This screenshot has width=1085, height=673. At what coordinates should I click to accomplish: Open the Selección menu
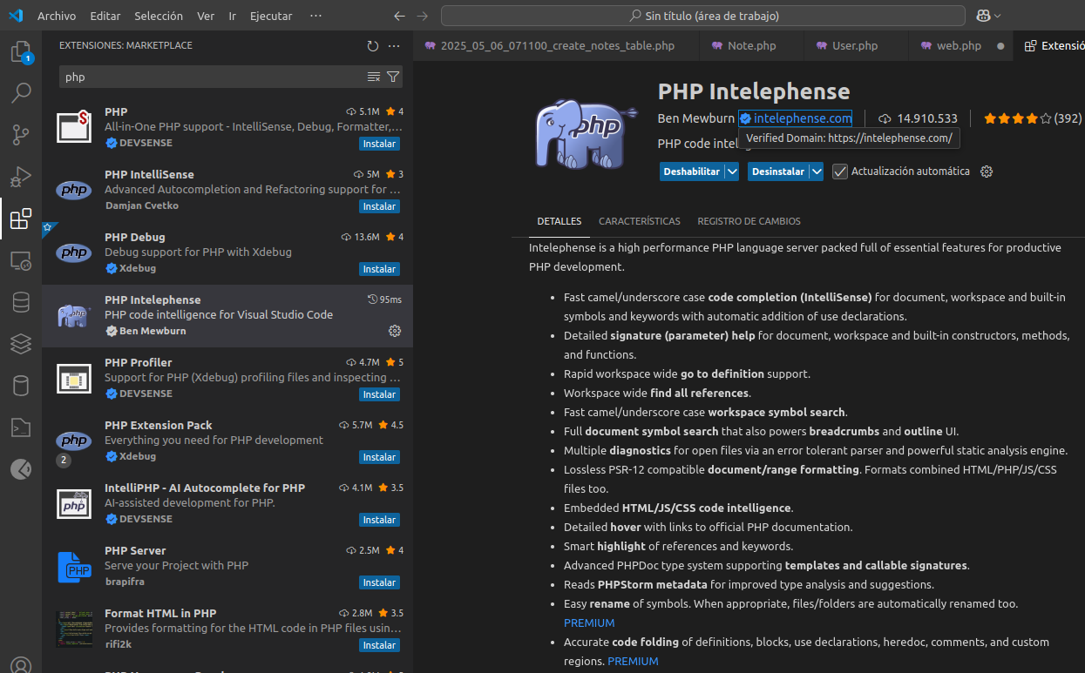coord(159,16)
